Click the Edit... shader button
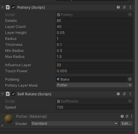Image resolution: width=138 pixels, height=134 pixels. (x=126, y=124)
